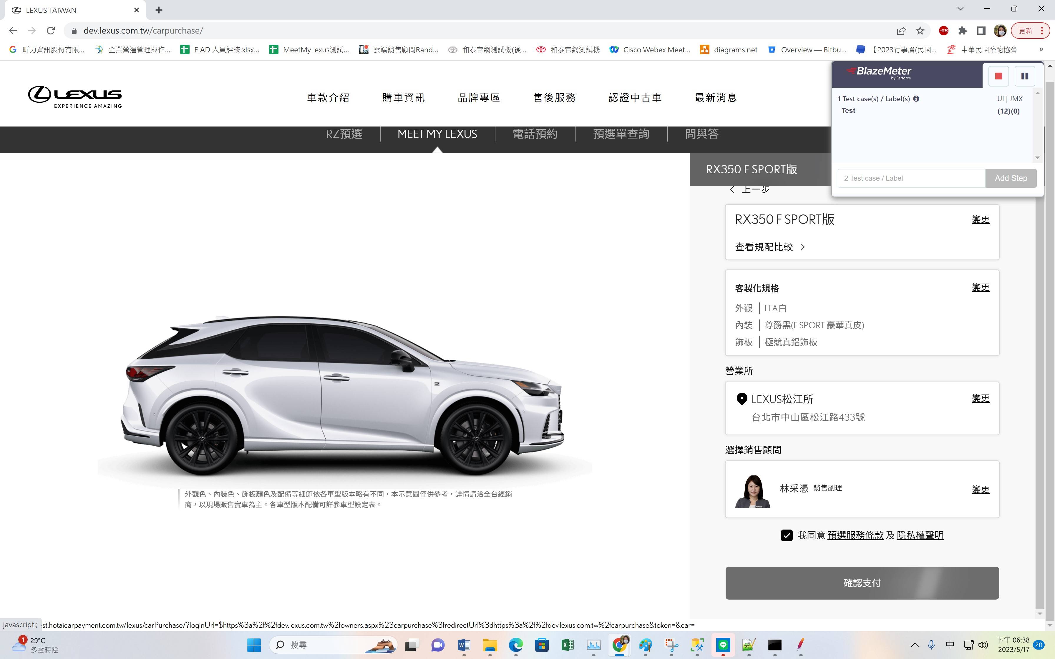Open the taskbar search box
This screenshot has width=1055, height=659.
click(x=333, y=645)
